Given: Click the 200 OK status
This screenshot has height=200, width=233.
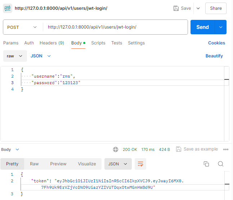Looking at the screenshot, I should (x=130, y=149).
